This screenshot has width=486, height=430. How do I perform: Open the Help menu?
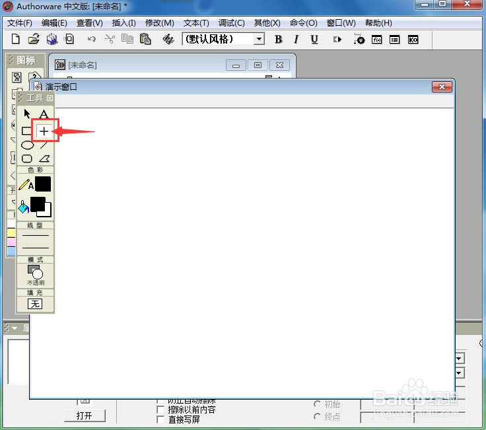[378, 23]
